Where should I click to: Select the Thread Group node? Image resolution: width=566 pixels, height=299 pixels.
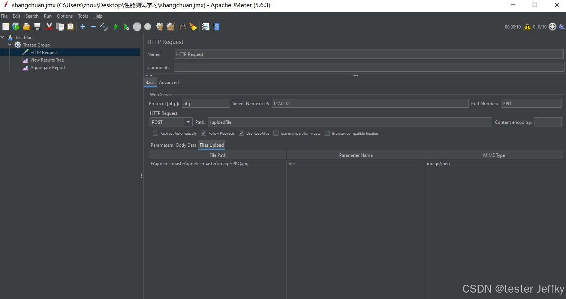pyautogui.click(x=36, y=45)
